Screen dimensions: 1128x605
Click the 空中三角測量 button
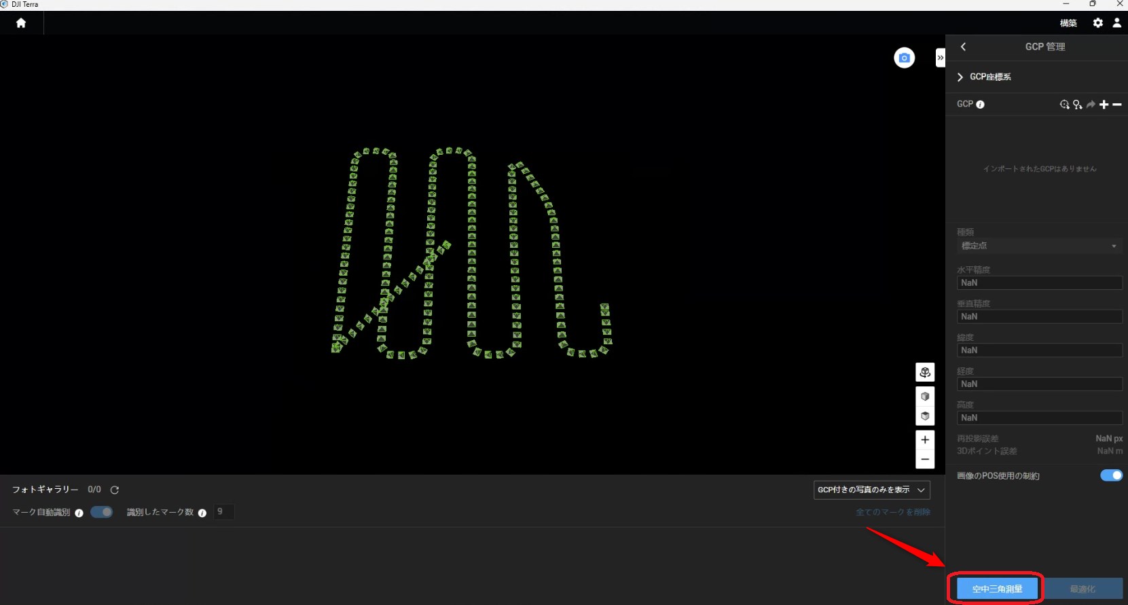pos(997,589)
